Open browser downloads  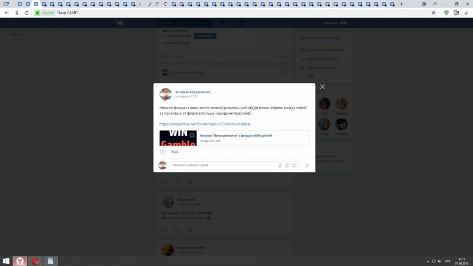click(466, 13)
